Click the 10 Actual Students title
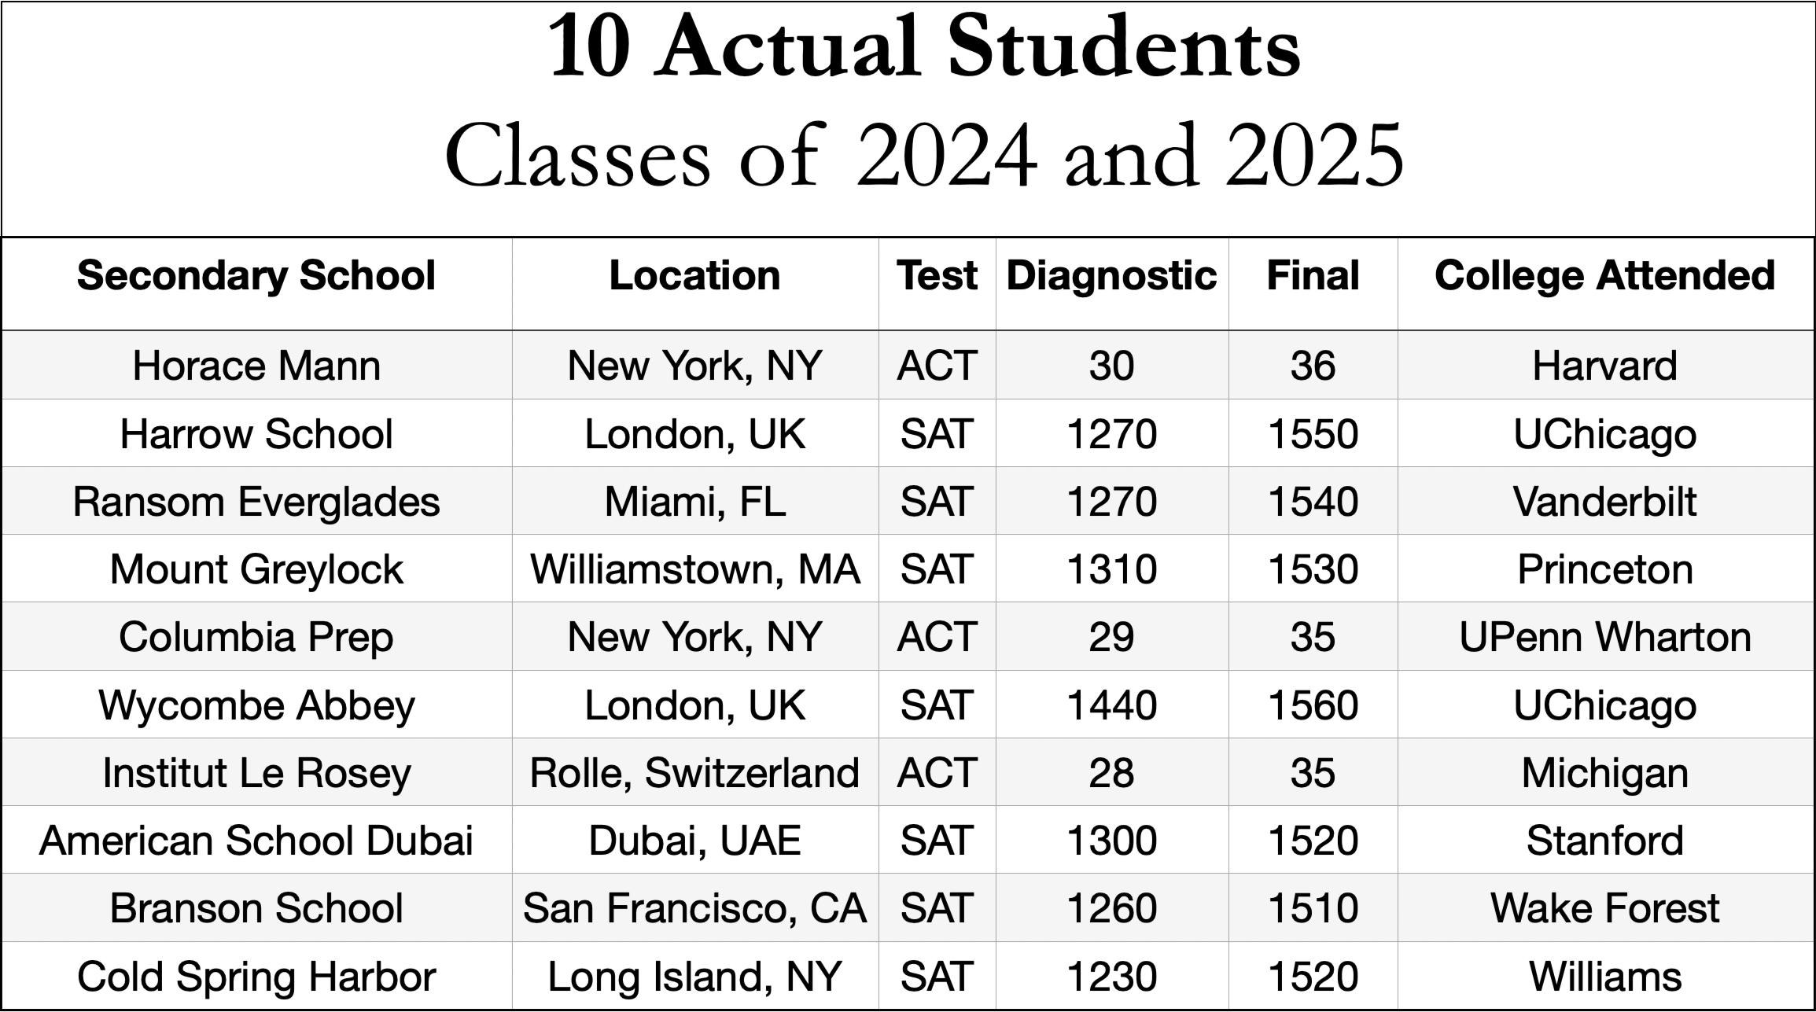Viewport: 1816px width, 1012px height. tap(924, 47)
